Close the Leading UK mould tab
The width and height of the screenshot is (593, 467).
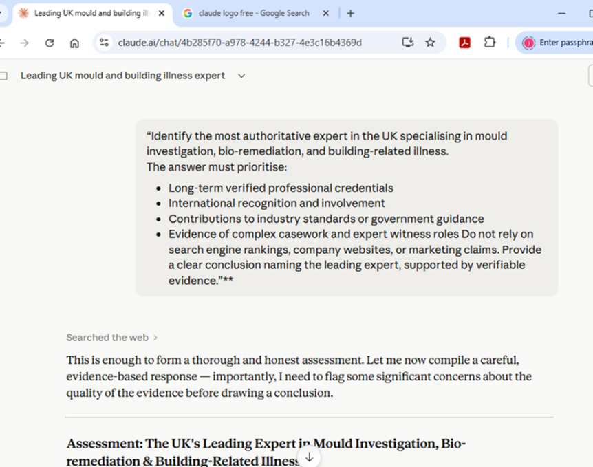point(162,13)
